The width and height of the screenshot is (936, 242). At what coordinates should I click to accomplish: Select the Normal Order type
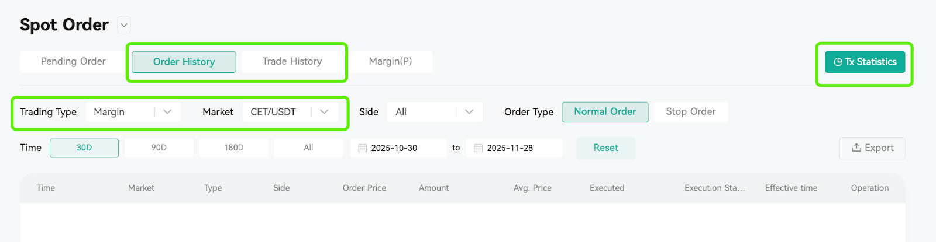click(605, 112)
